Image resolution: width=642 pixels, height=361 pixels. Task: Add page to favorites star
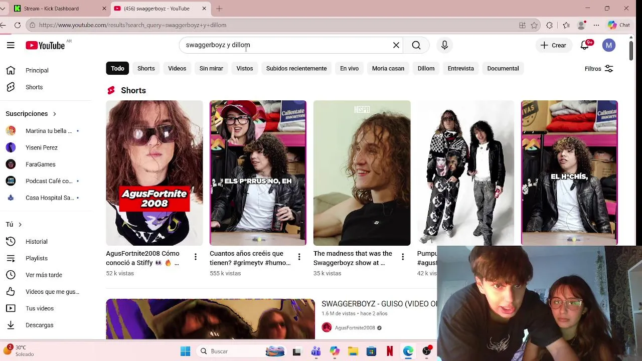[x=534, y=25]
